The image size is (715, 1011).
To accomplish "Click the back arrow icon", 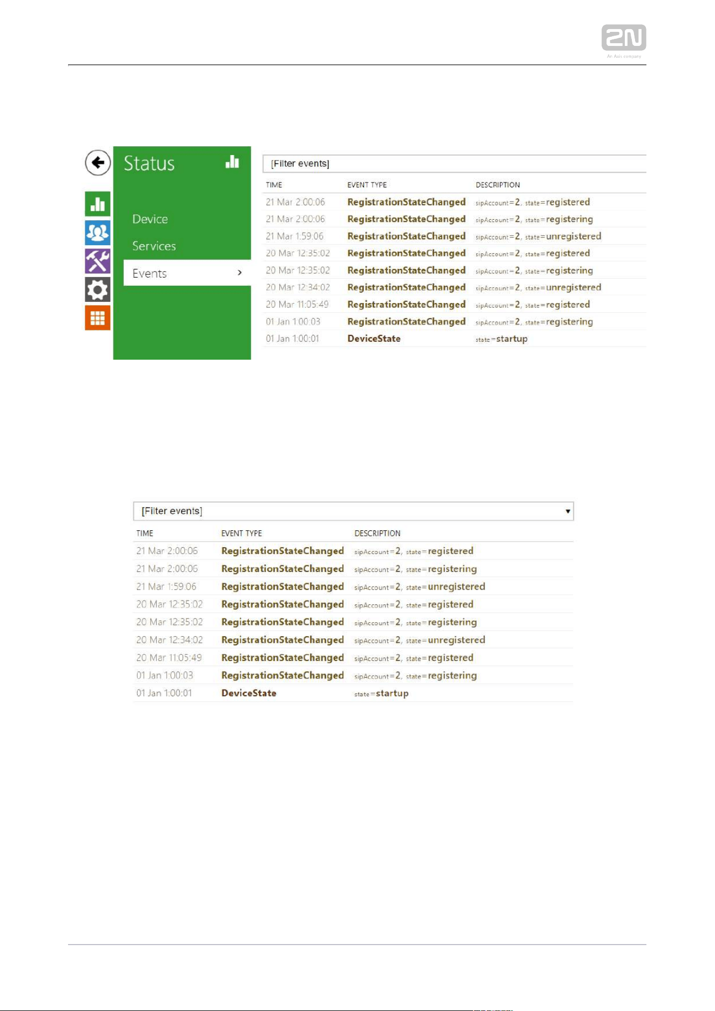I will coord(98,163).
